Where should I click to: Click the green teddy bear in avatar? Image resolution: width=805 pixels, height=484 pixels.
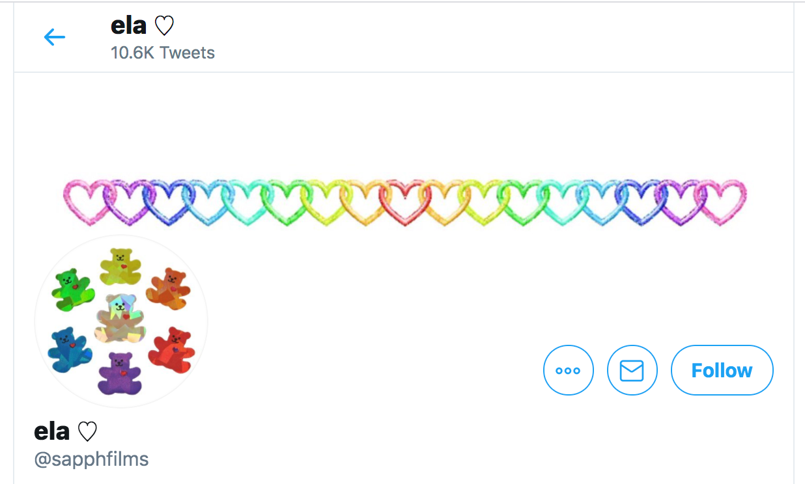(x=72, y=289)
